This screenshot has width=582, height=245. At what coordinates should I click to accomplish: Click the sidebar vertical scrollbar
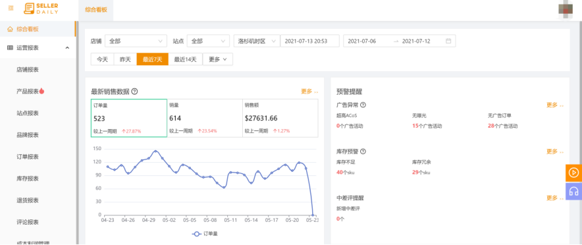coord(77,132)
